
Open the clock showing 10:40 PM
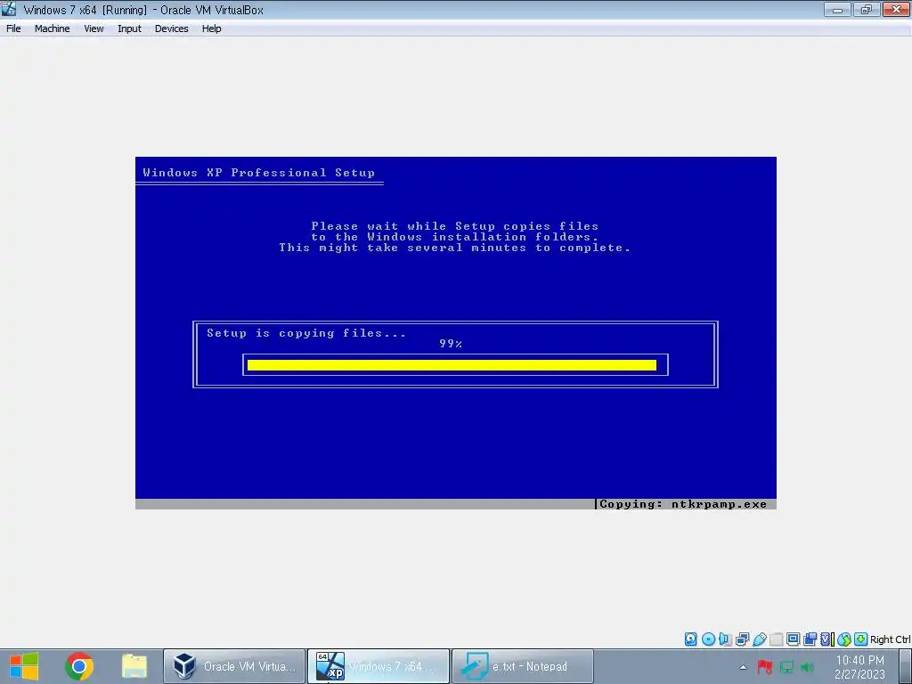pyautogui.click(x=859, y=667)
